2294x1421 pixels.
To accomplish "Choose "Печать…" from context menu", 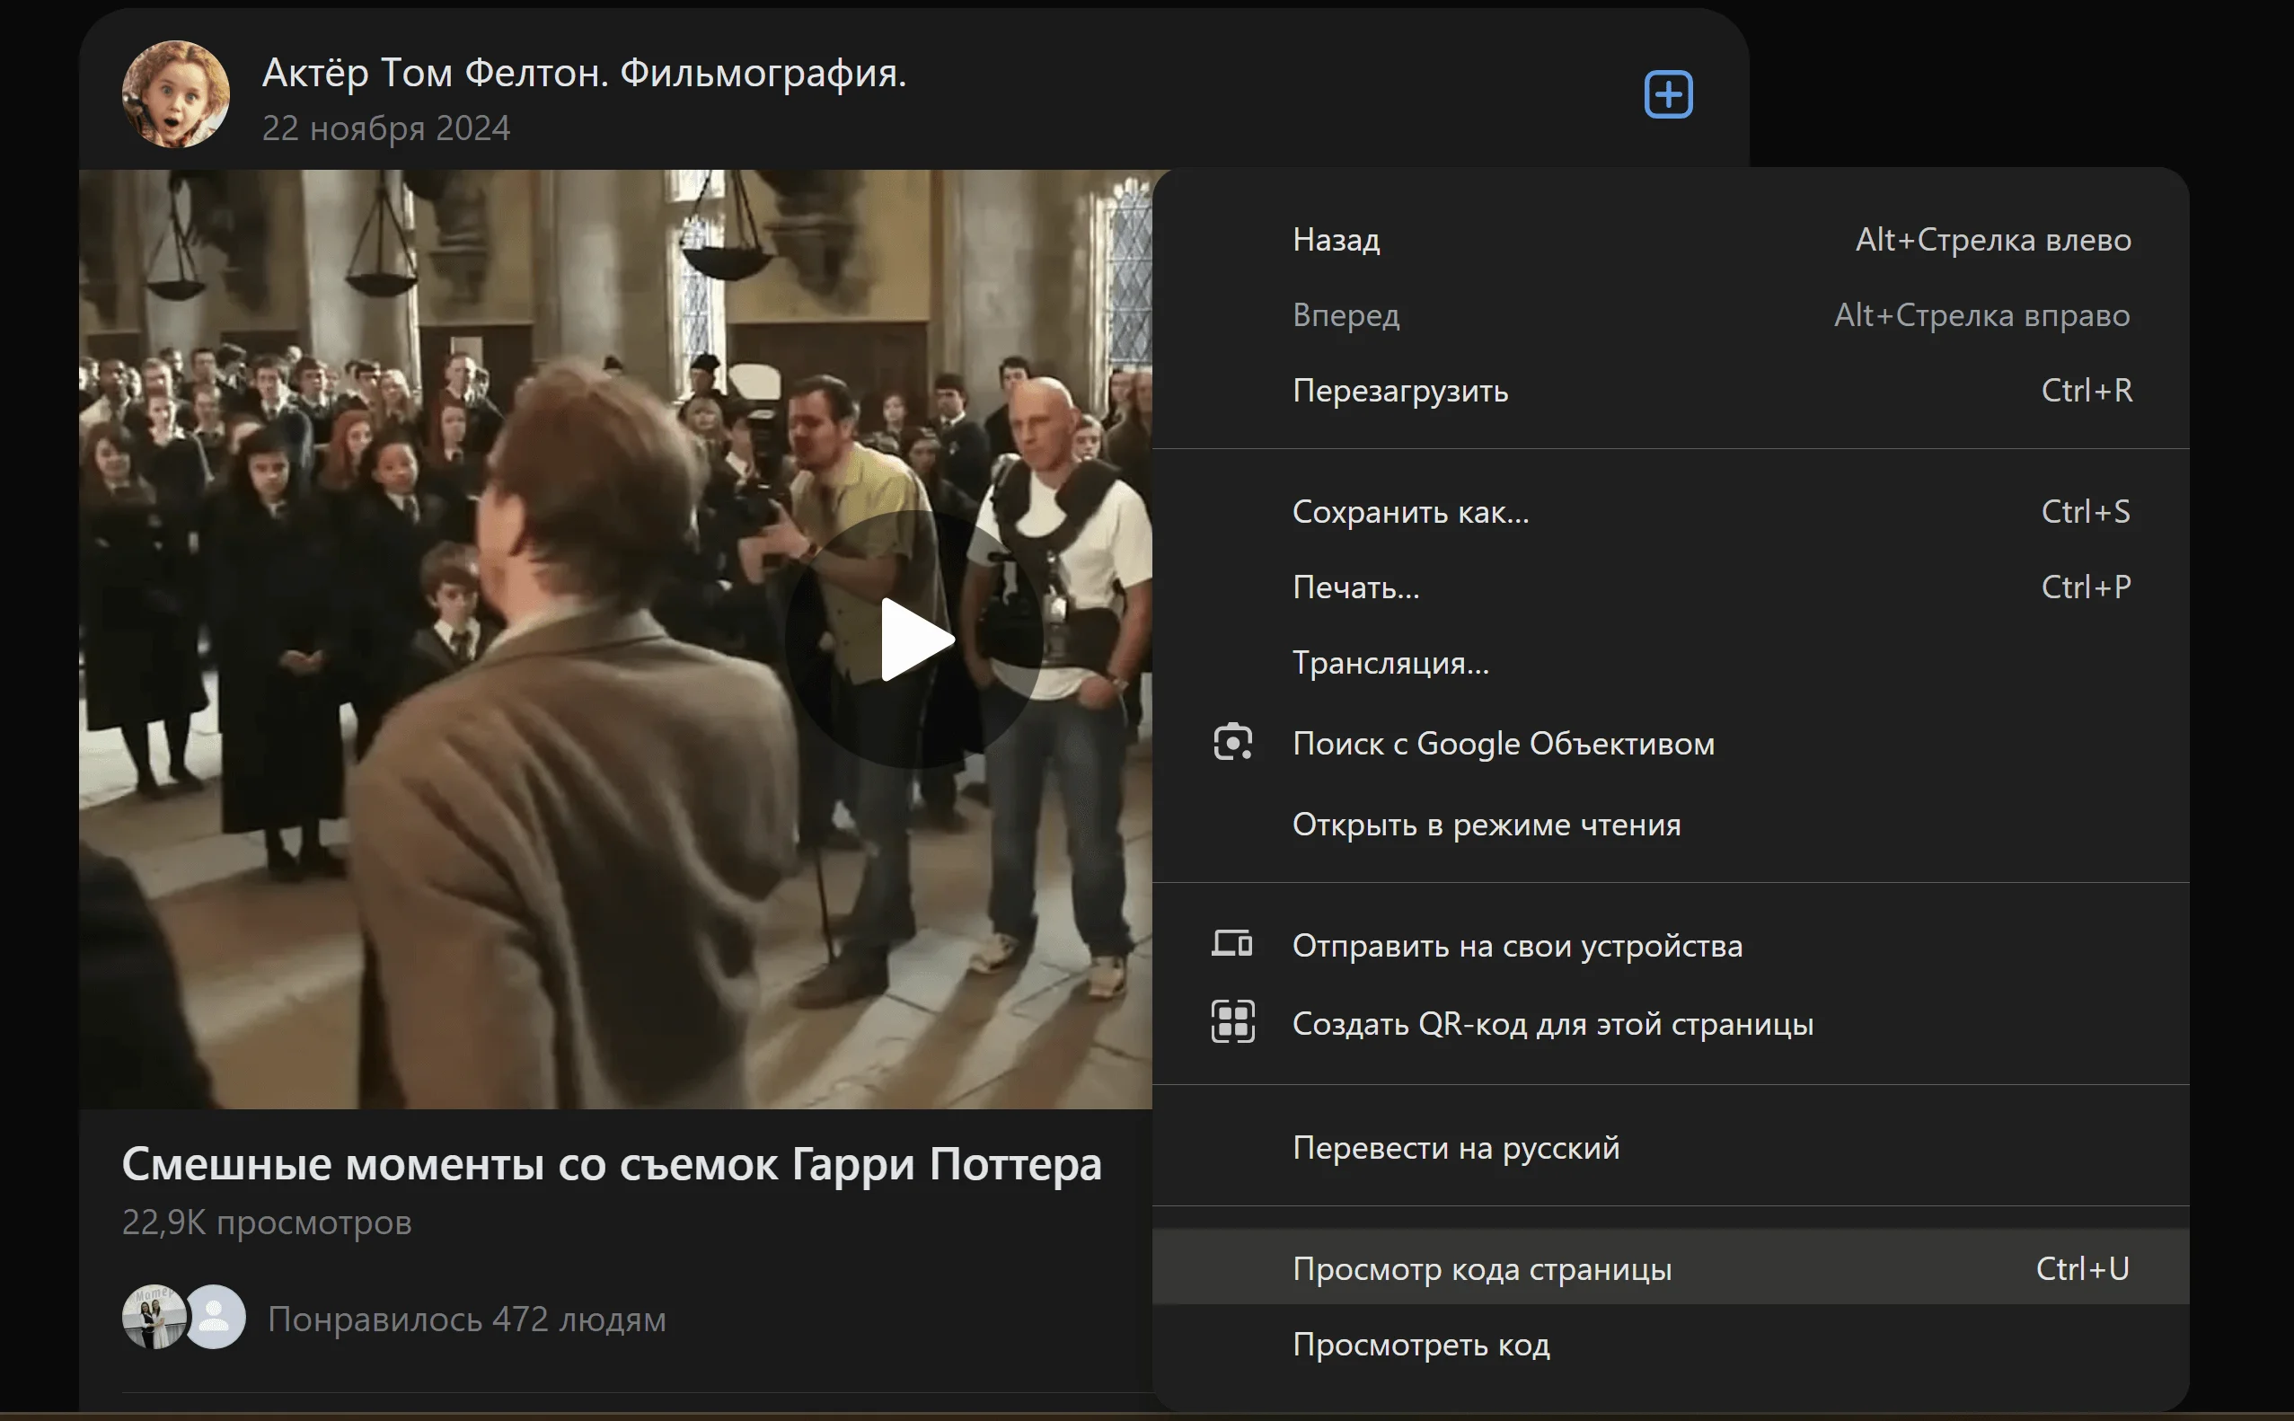I will (1355, 587).
